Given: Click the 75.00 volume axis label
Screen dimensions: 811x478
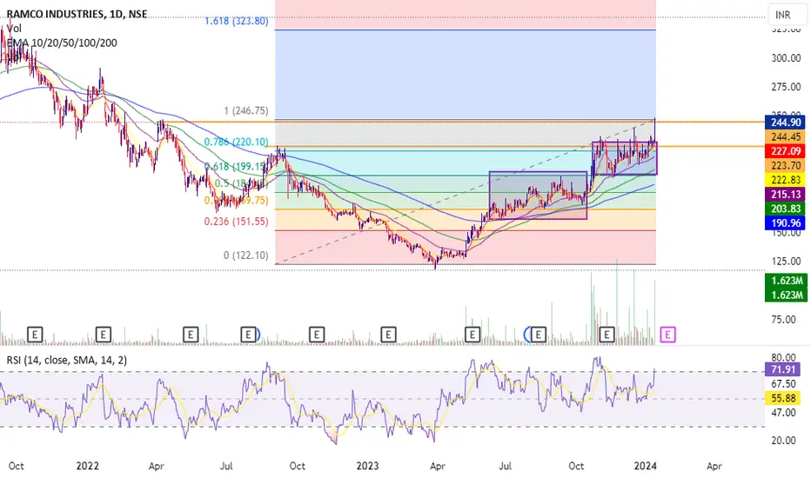Looking at the screenshot, I should click(783, 319).
